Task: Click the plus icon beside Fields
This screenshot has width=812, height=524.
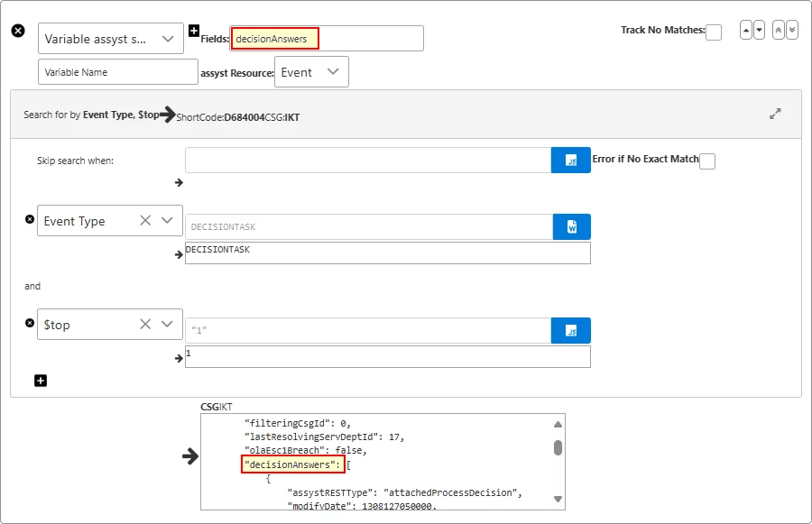Action: [x=193, y=31]
